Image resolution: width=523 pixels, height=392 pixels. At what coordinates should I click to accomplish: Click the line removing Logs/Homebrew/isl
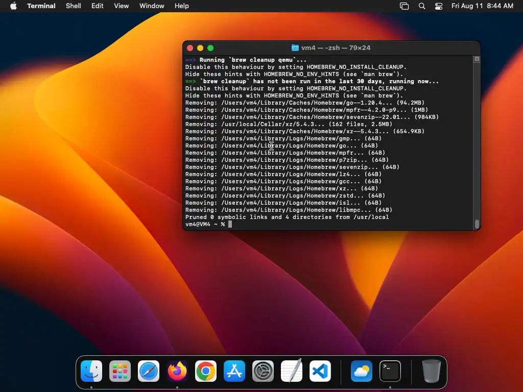coord(283,203)
